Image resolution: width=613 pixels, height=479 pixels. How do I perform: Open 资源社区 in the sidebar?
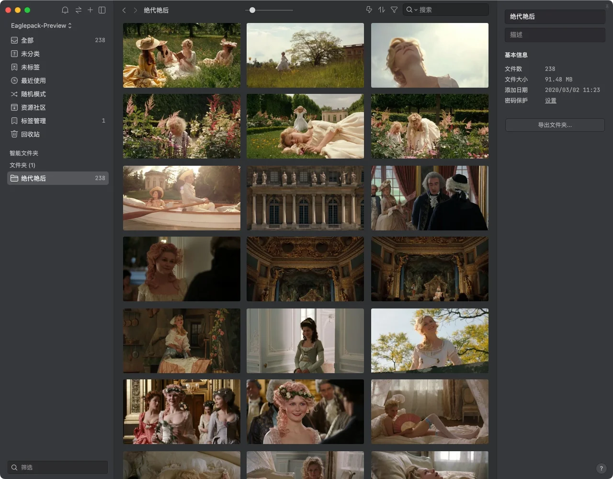[58, 107]
